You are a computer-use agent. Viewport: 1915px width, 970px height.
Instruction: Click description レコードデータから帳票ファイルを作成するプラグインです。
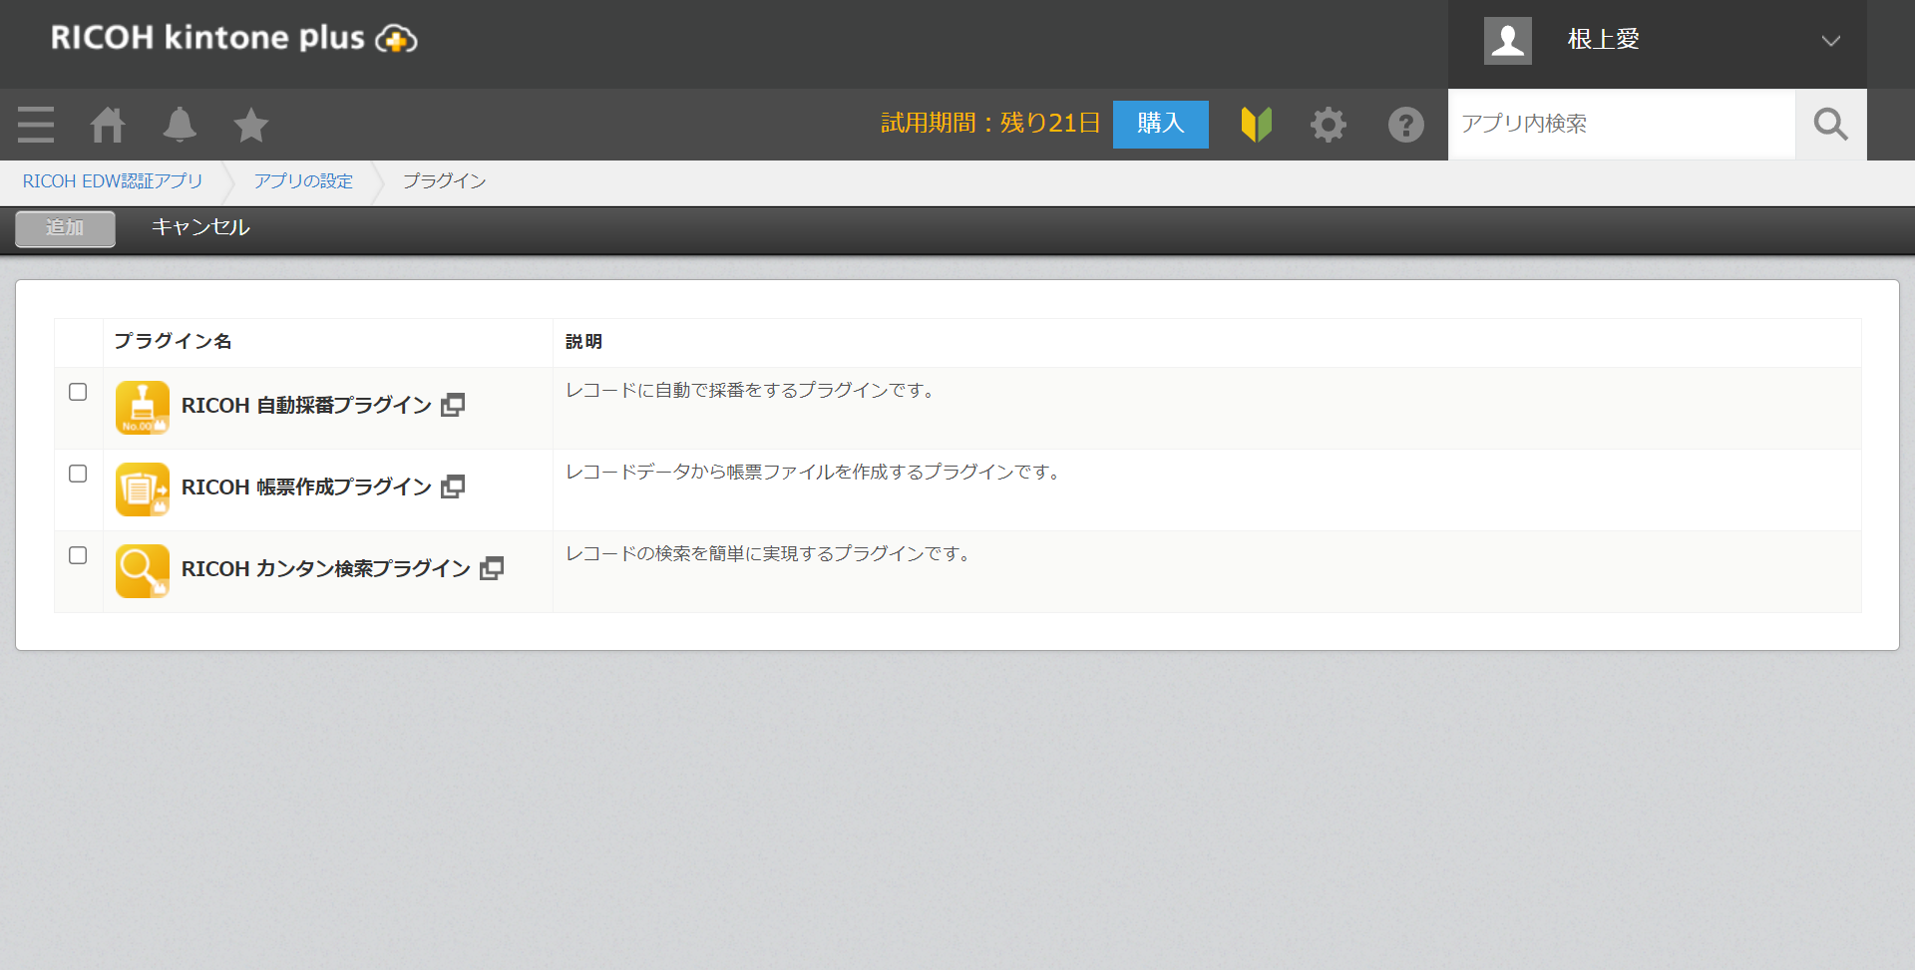[x=815, y=473]
